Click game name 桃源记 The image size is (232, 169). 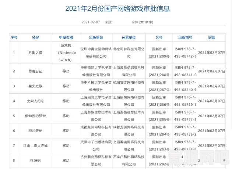pyautogui.click(x=35, y=161)
